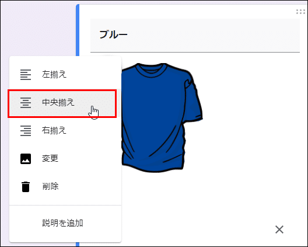Choose the 左揃え menu option

pos(65,75)
